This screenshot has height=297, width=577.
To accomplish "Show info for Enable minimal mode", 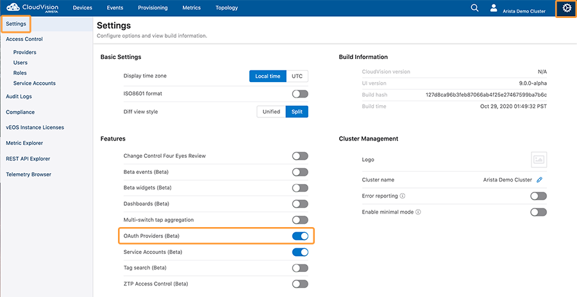I will click(418, 212).
